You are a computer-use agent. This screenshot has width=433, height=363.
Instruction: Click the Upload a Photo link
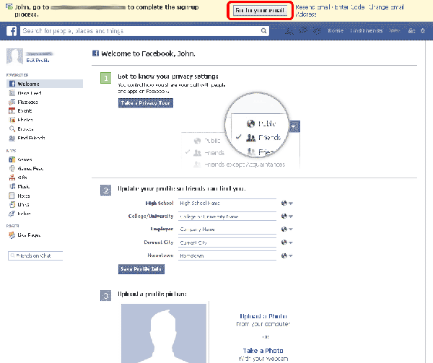tap(263, 316)
